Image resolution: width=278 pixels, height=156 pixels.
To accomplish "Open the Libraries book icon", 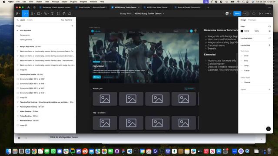I will pos(254,13).
